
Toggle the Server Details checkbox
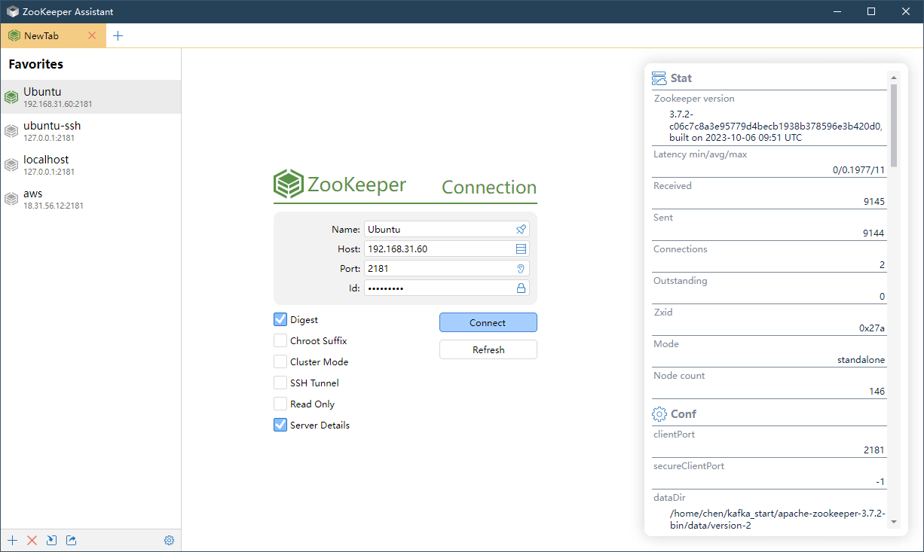click(x=280, y=425)
